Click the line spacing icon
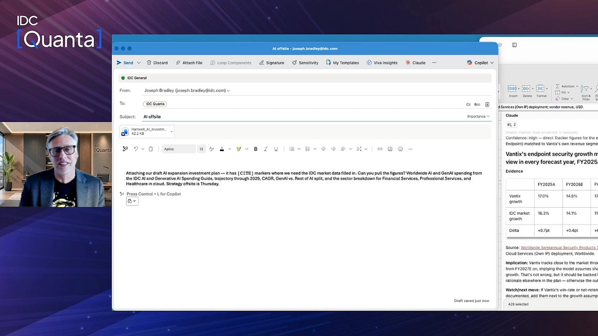Viewport: 598px width, 336px height. click(359, 149)
